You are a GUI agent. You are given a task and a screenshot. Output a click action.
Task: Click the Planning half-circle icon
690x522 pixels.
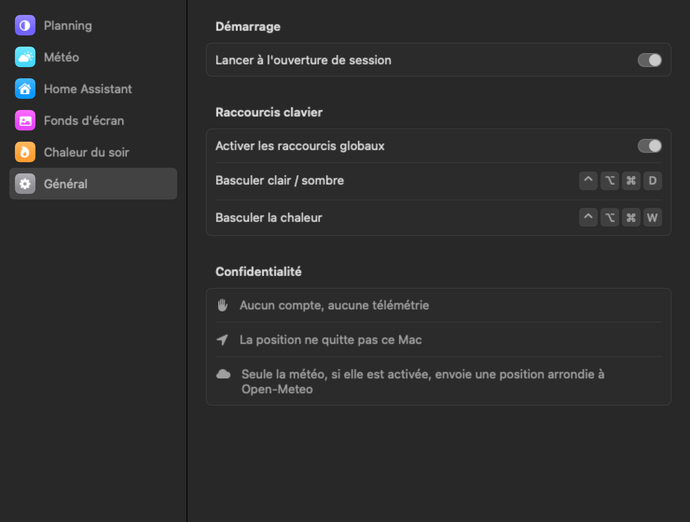coord(25,25)
